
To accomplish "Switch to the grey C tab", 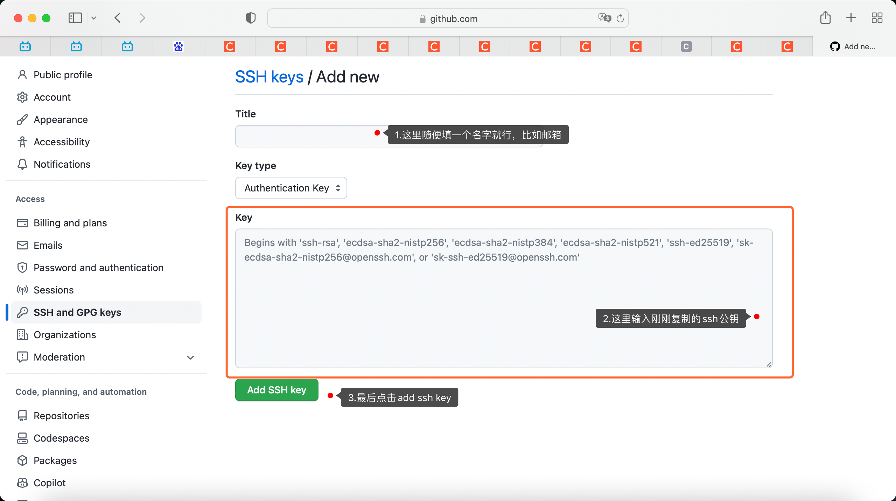I will coord(686,46).
